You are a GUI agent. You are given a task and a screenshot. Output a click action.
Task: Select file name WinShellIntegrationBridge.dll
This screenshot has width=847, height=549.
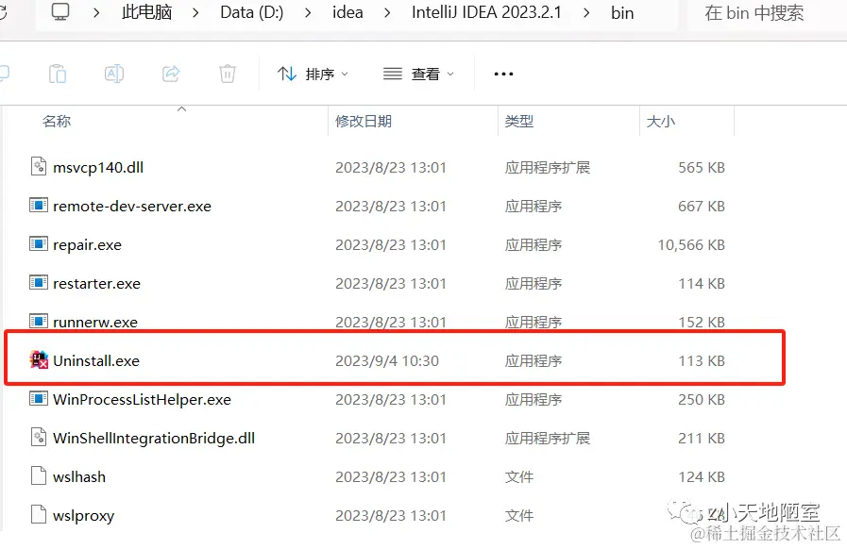click(x=154, y=438)
